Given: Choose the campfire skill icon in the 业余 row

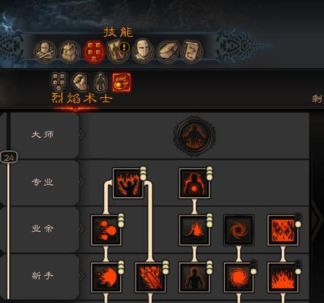Looking at the screenshot, I should click(194, 230).
